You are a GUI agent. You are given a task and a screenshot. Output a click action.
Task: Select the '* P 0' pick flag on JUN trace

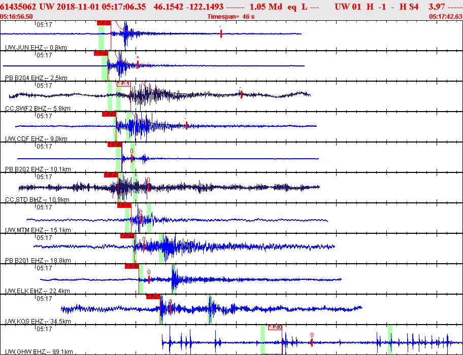(x=104, y=23)
